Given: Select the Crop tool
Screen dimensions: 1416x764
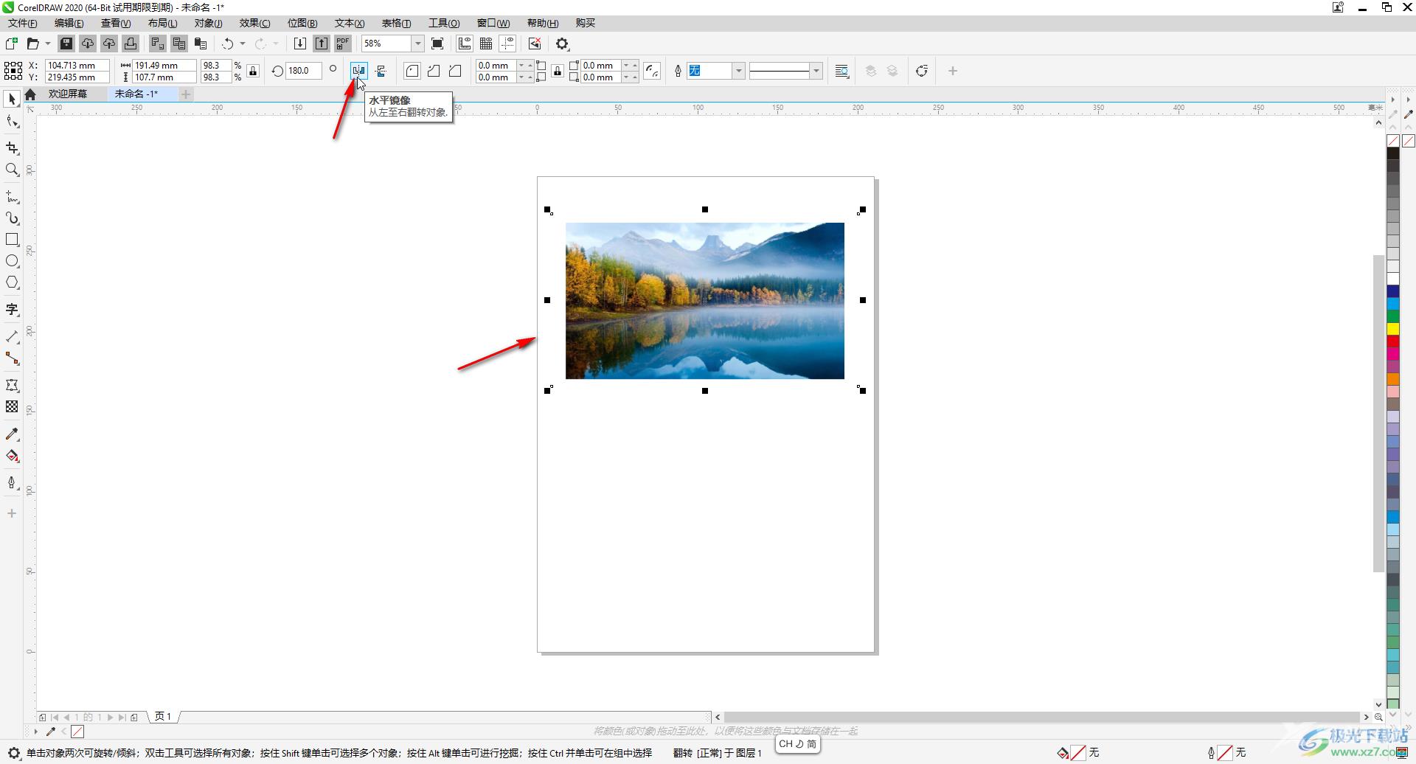Looking at the screenshot, I should coord(12,148).
